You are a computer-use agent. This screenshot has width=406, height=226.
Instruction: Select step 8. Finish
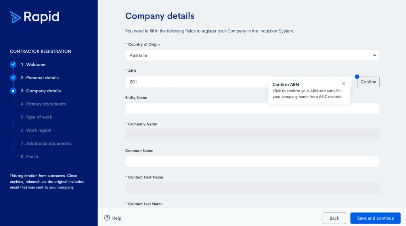29,156
